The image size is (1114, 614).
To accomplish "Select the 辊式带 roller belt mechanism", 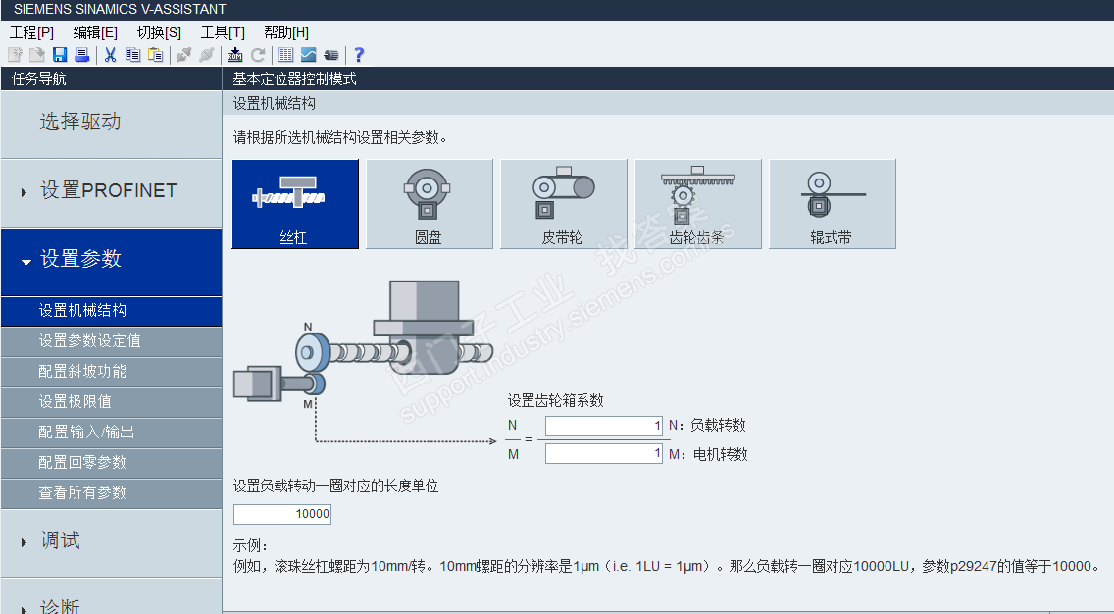I will point(832,204).
